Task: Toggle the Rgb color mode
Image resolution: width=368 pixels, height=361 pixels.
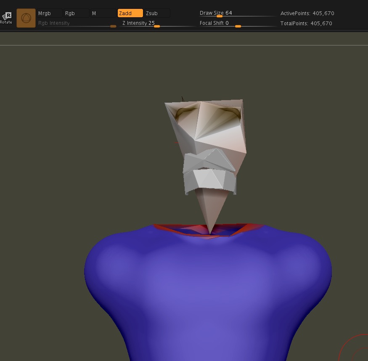Action: click(76, 13)
